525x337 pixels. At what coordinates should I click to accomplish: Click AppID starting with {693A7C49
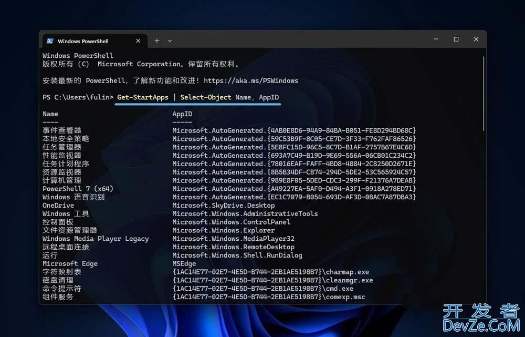(x=295, y=156)
